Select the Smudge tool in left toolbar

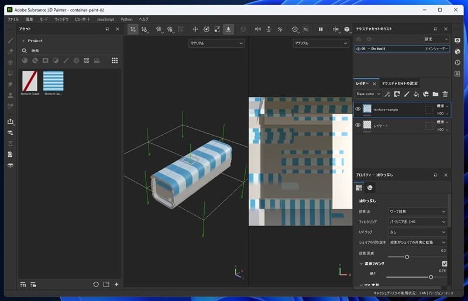[x=11, y=84]
